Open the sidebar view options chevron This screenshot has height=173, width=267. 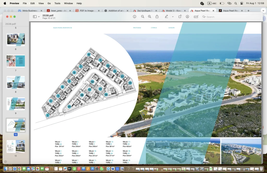click(x=39, y=17)
